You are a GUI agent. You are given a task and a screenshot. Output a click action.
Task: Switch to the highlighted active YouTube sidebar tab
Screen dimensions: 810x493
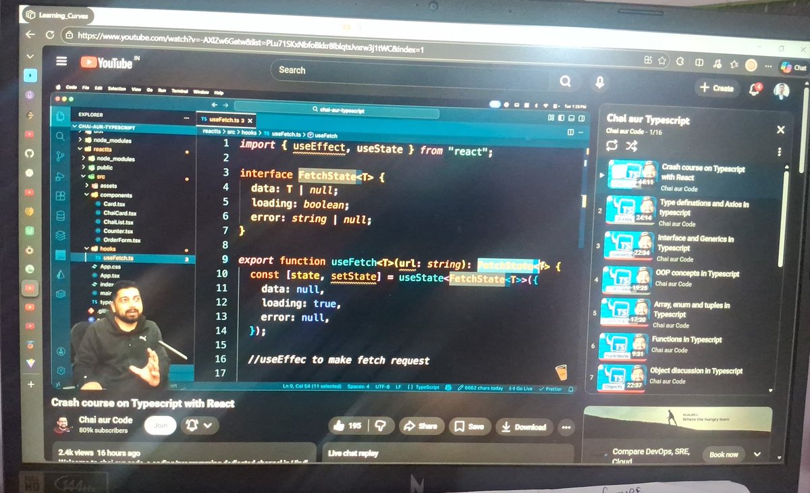pyautogui.click(x=30, y=288)
